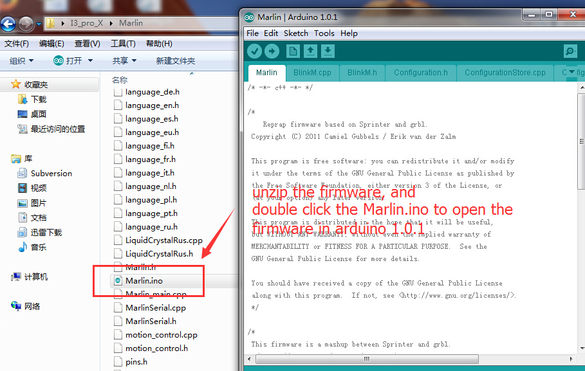
Task: Click the horizontal scrollbar thumb in Arduino editor
Action: pos(367,359)
